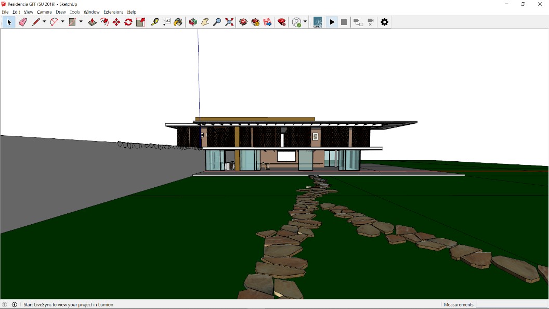Open the Extension Manager ruby icon
This screenshot has width=549, height=309.
coord(282,22)
